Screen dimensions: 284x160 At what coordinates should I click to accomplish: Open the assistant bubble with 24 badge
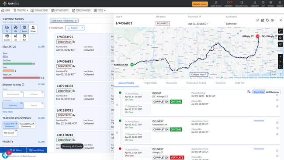pos(5,155)
